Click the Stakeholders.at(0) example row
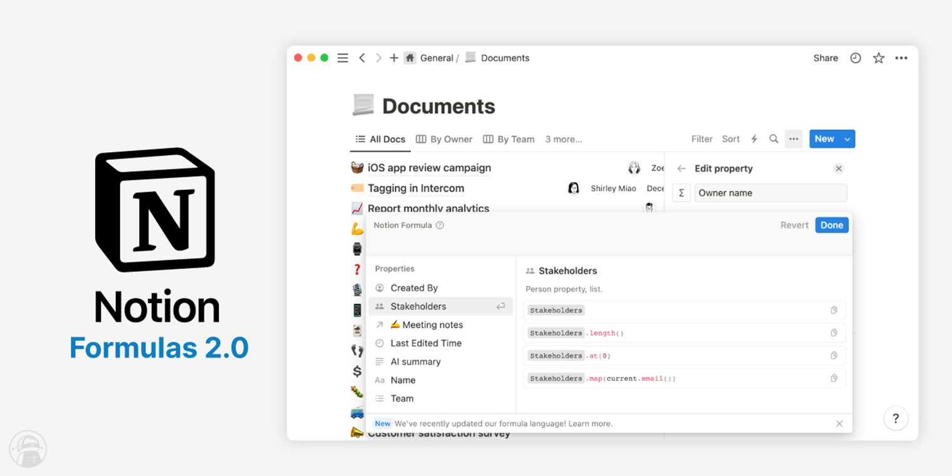Image resolution: width=952 pixels, height=476 pixels. [x=684, y=355]
